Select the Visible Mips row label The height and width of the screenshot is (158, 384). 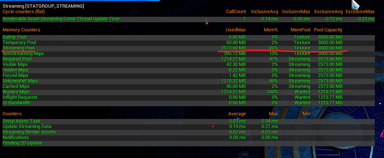tap(15, 64)
